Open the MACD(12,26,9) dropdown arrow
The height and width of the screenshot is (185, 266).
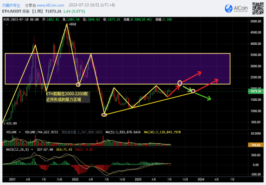click(32, 150)
